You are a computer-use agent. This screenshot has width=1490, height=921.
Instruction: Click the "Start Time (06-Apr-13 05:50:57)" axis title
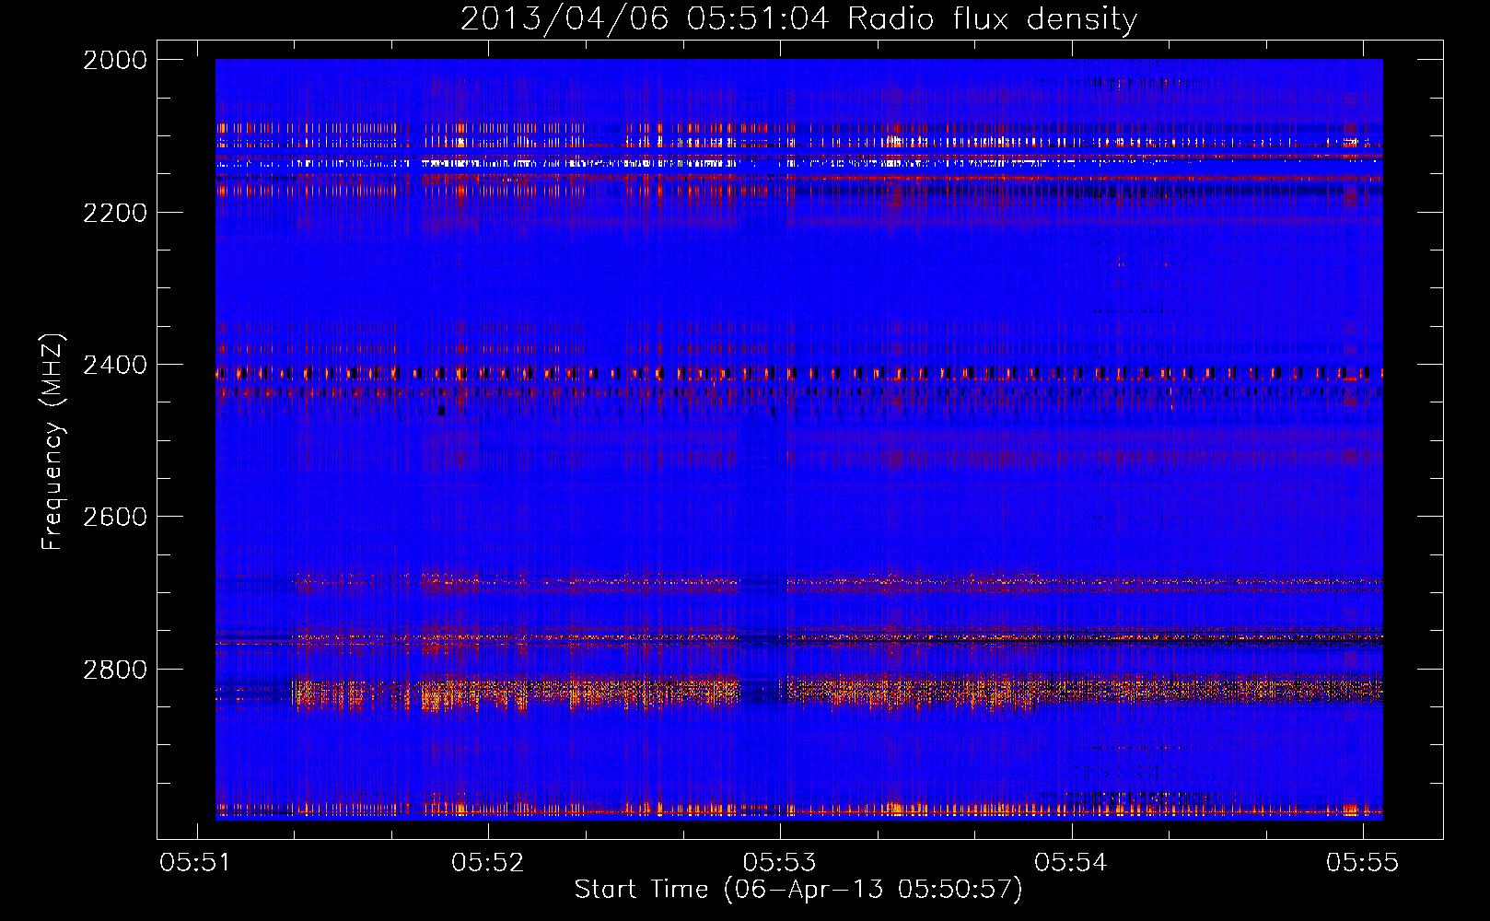tap(798, 890)
